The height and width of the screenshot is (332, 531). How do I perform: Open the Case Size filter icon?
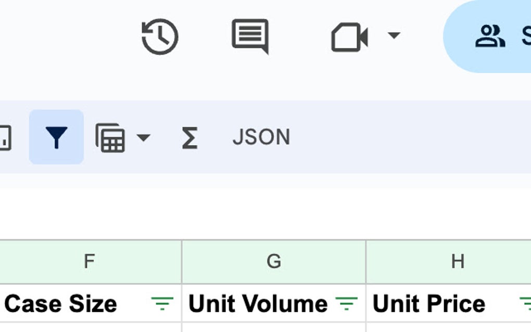pyautogui.click(x=162, y=303)
